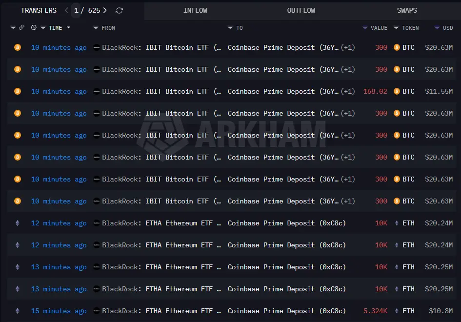The height and width of the screenshot is (322, 461).
Task: Open Coinbase Prime Deposit (0xC8c) in last row
Action: pos(286,311)
